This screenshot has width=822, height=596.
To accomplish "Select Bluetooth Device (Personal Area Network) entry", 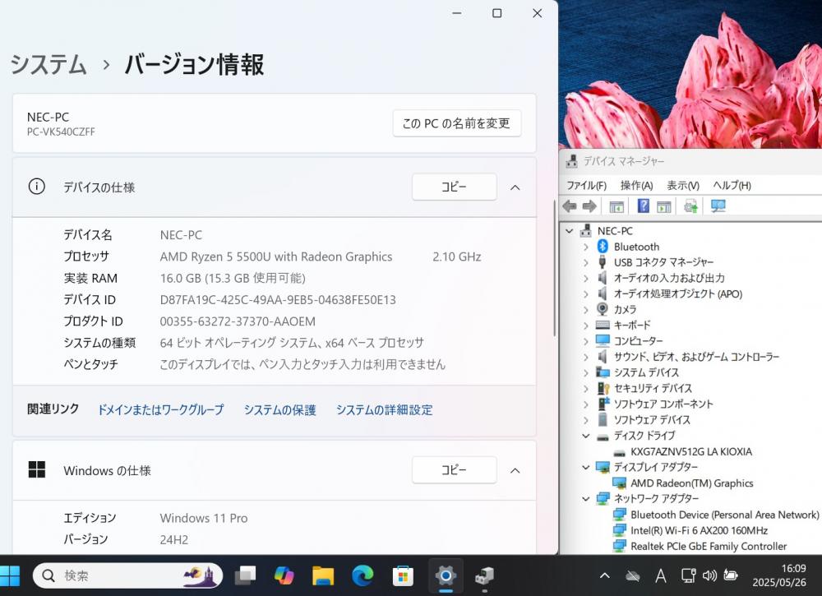I will [724, 515].
